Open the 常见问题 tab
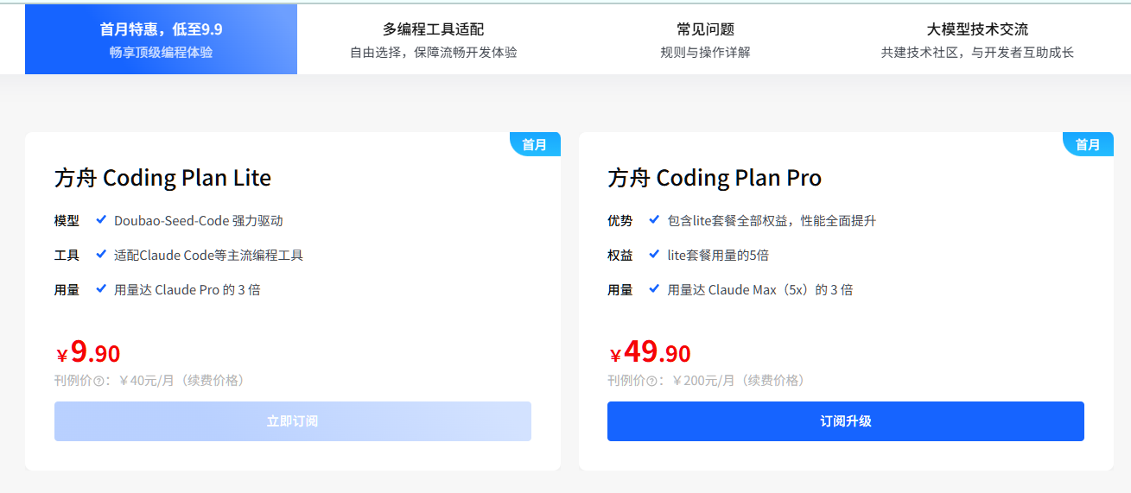This screenshot has height=493, width=1131. pos(705,40)
